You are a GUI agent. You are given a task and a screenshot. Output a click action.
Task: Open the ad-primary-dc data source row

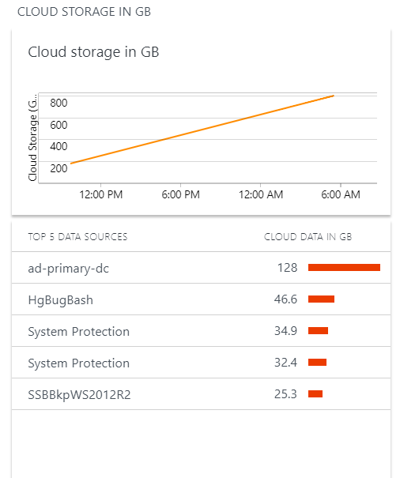(x=201, y=268)
